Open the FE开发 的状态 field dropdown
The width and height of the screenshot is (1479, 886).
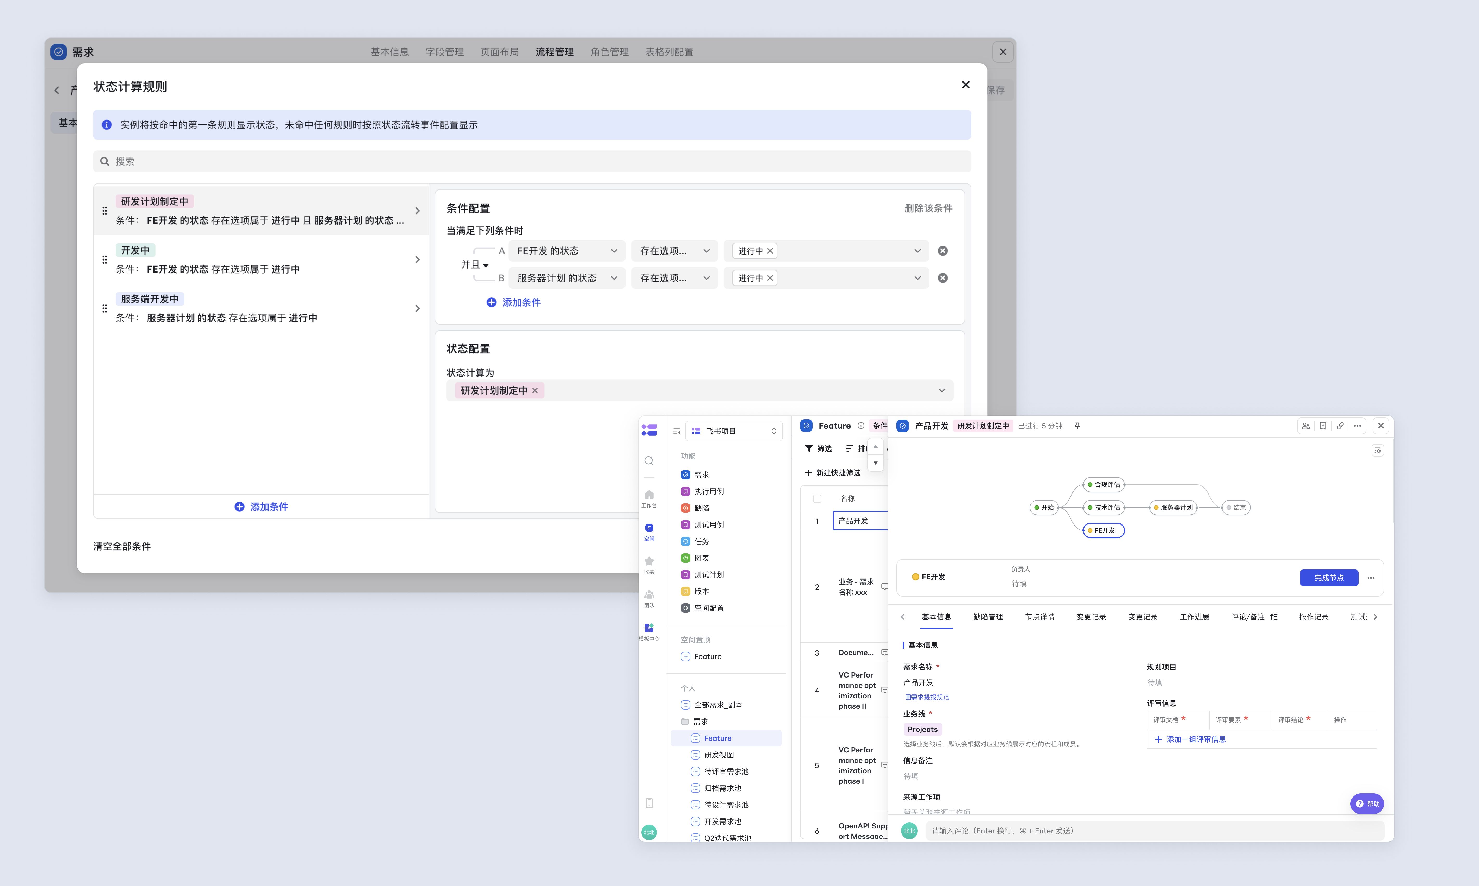(x=567, y=251)
